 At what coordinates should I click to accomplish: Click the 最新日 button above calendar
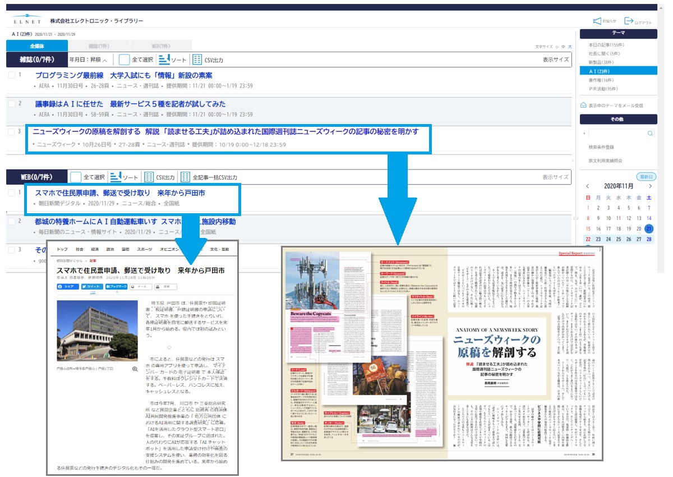pyautogui.click(x=647, y=176)
